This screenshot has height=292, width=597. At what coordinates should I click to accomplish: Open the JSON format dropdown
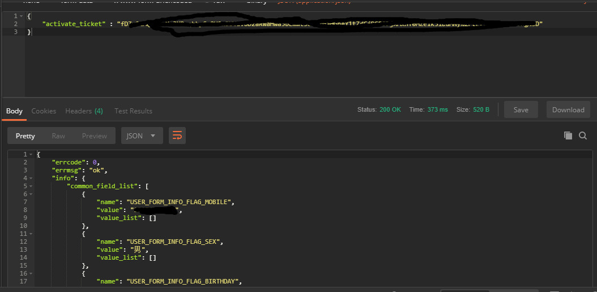[142, 136]
